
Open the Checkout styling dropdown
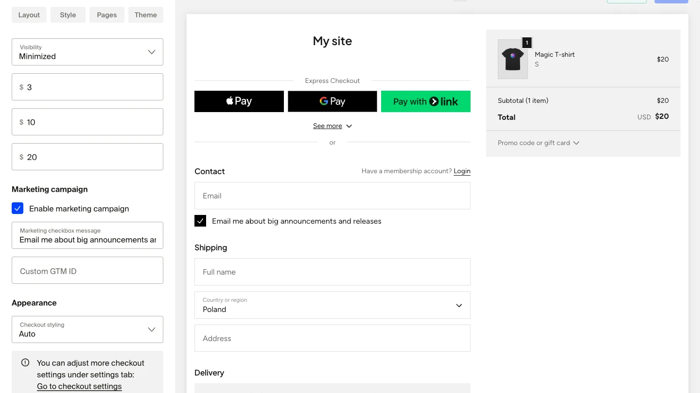(x=87, y=329)
